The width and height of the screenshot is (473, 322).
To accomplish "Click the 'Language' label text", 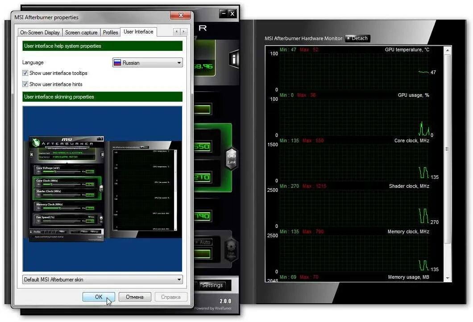I will tap(33, 62).
